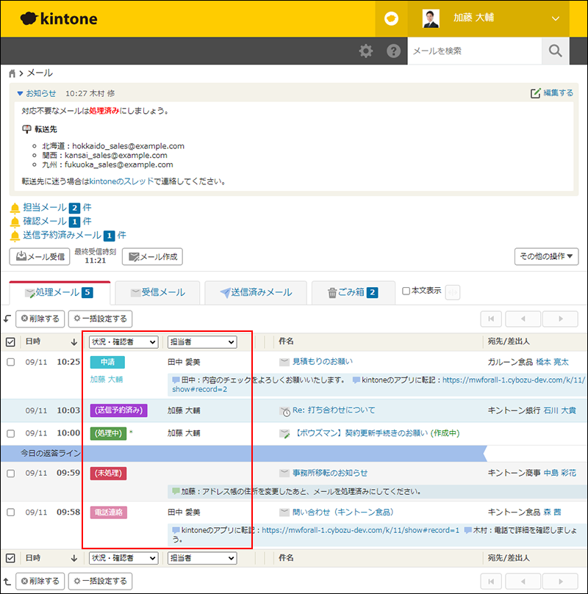This screenshot has width=588, height=594.
Task: Click the メールを検索 search field
Action: point(474,51)
